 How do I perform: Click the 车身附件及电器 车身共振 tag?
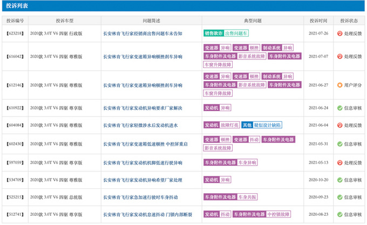230,197
